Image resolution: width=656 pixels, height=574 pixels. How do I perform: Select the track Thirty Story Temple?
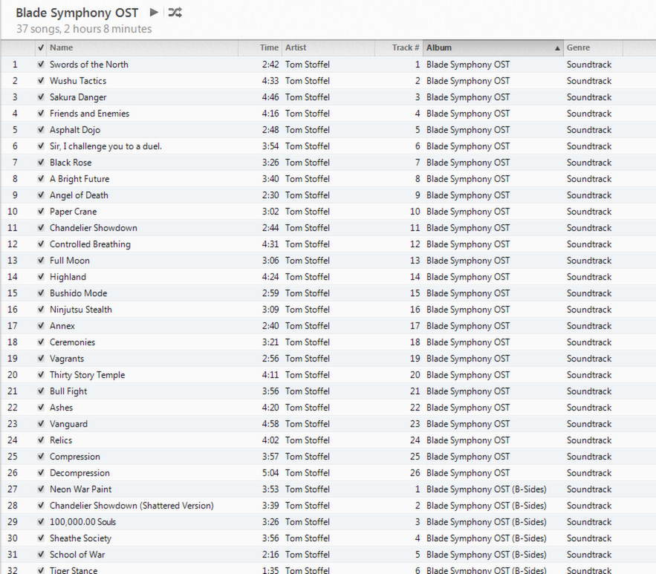click(87, 375)
